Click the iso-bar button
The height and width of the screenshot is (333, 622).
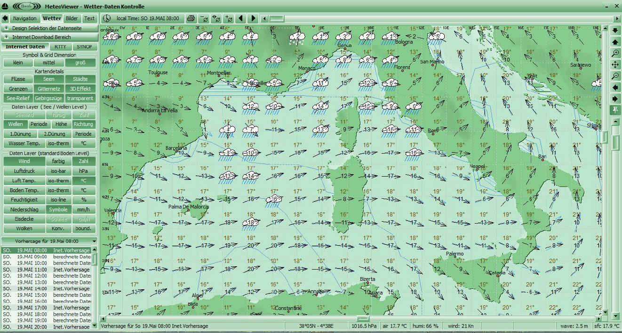click(x=58, y=171)
